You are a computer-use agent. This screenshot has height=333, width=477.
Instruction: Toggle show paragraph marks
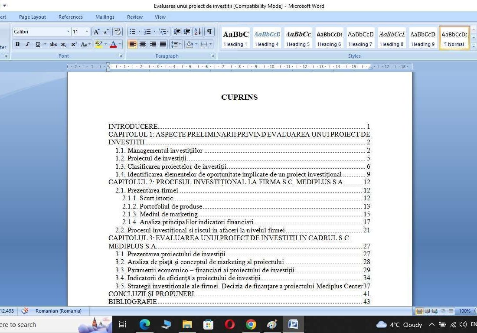tap(209, 32)
